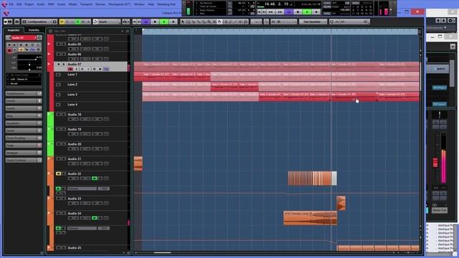The height and width of the screenshot is (258, 459).
Task: Expand the Equalizers inspector section
Action: 24,123
